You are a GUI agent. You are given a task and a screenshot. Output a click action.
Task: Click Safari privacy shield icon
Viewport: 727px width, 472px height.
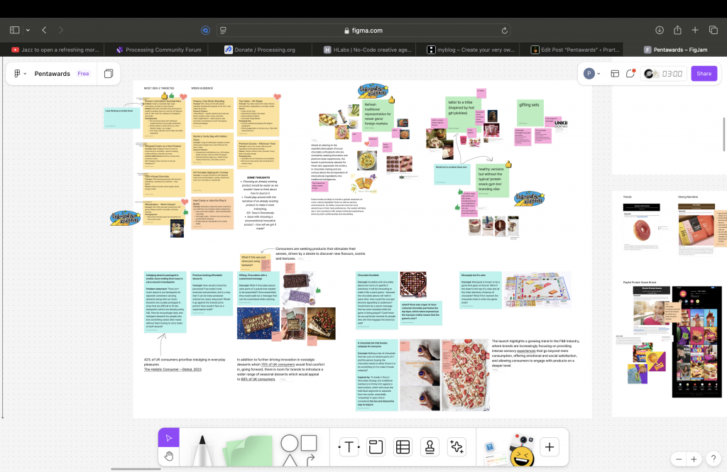[x=205, y=31]
